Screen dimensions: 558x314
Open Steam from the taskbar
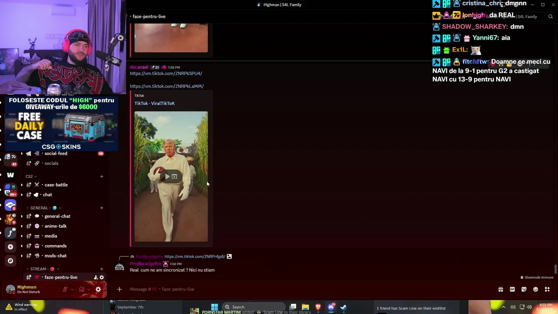tap(344, 307)
